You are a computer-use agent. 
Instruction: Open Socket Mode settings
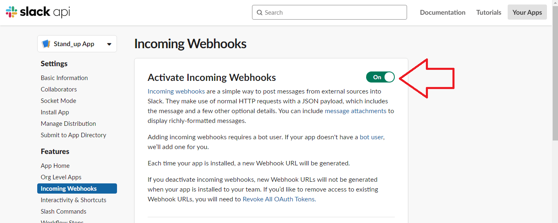click(59, 100)
